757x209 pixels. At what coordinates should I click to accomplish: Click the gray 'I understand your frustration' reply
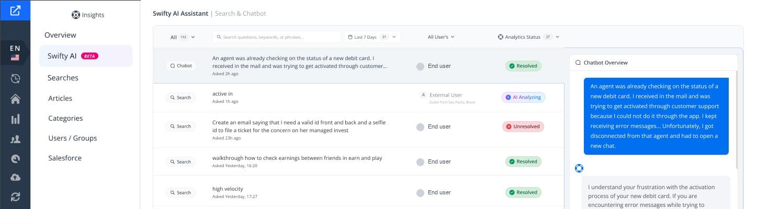pyautogui.click(x=656, y=192)
